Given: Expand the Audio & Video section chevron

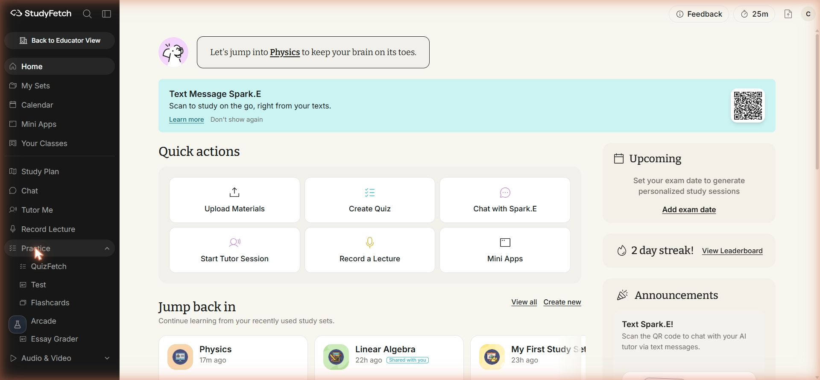Looking at the screenshot, I should 107,358.
